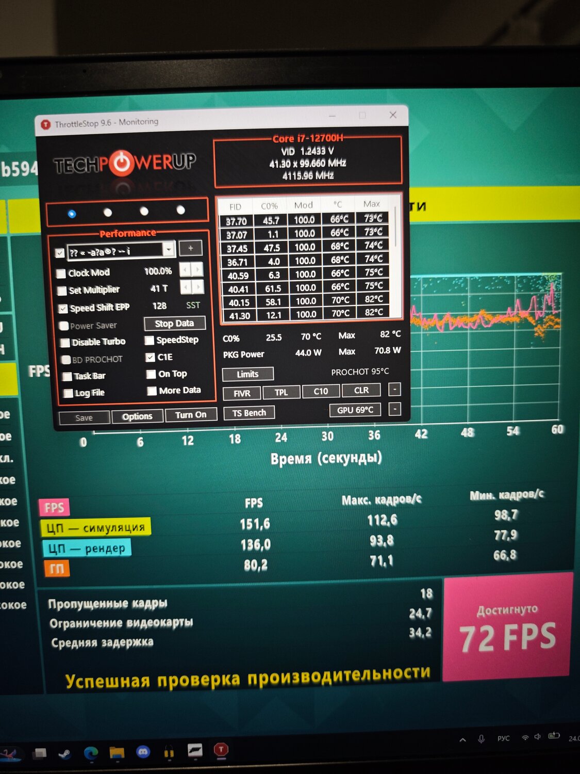This screenshot has width=580, height=774.
Task: Click the ЦП — симуляция legend label
Action: [96, 527]
